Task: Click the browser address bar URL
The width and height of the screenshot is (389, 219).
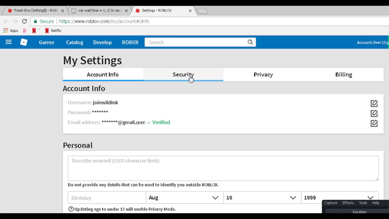Action: 104,21
